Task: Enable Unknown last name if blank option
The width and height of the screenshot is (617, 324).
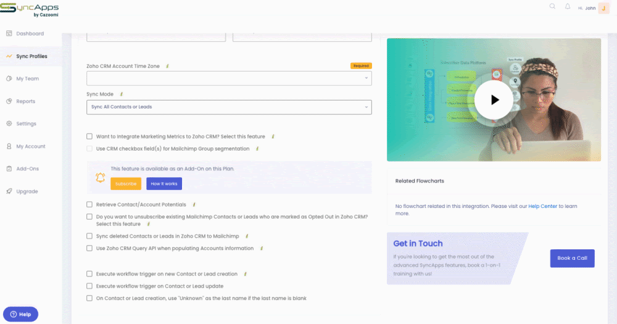Action: pos(89,298)
